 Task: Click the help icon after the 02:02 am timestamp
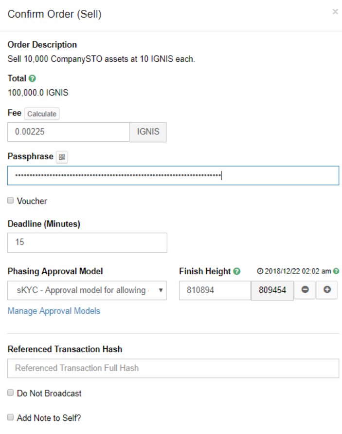pos(336,271)
